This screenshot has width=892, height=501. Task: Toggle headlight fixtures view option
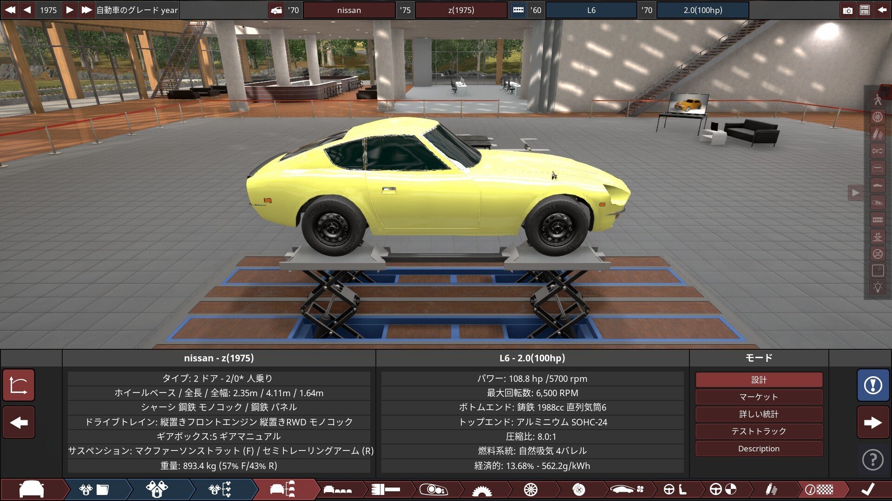pos(878,203)
